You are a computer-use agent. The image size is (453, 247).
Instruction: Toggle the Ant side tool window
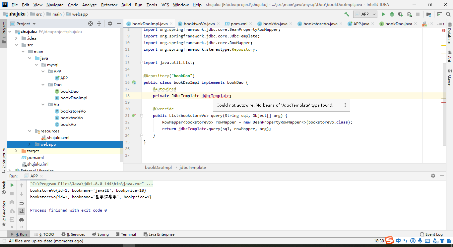[449, 56]
